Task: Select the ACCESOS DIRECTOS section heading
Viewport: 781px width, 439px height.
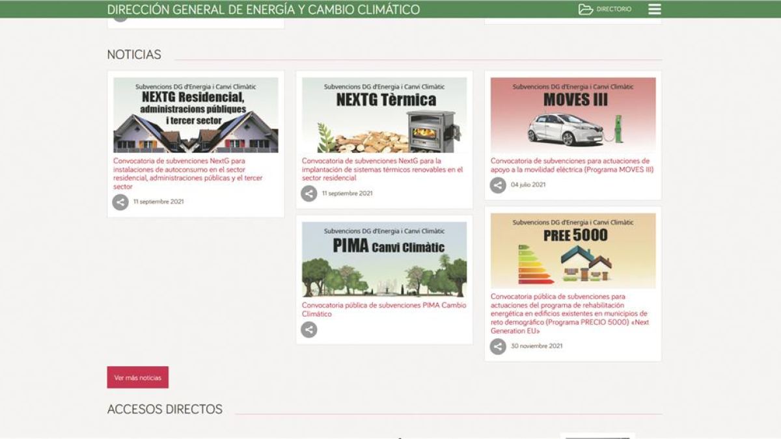Action: [x=165, y=409]
